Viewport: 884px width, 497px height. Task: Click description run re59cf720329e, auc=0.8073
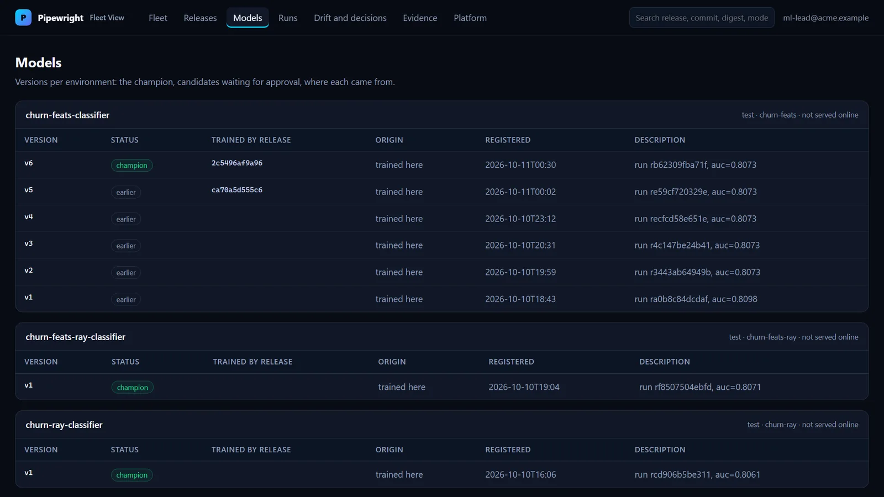[696, 192]
